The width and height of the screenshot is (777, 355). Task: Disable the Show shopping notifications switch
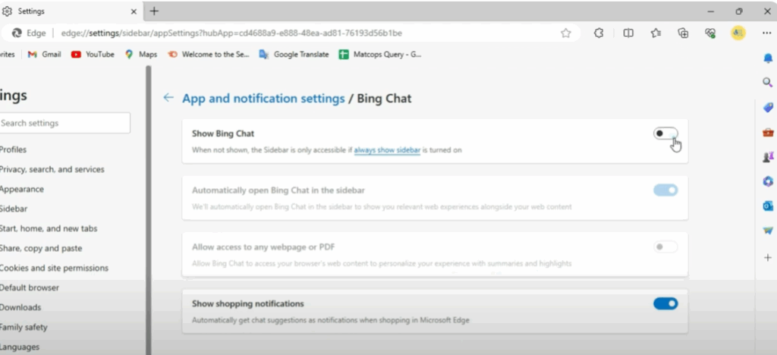pos(665,303)
